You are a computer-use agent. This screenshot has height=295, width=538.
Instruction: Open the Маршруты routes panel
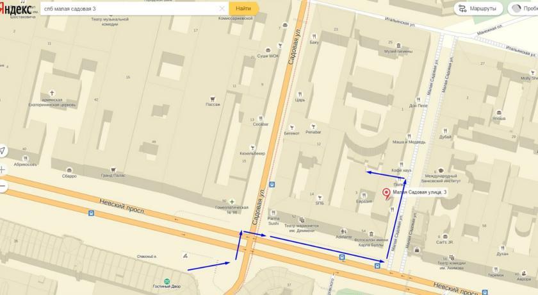tap(478, 8)
